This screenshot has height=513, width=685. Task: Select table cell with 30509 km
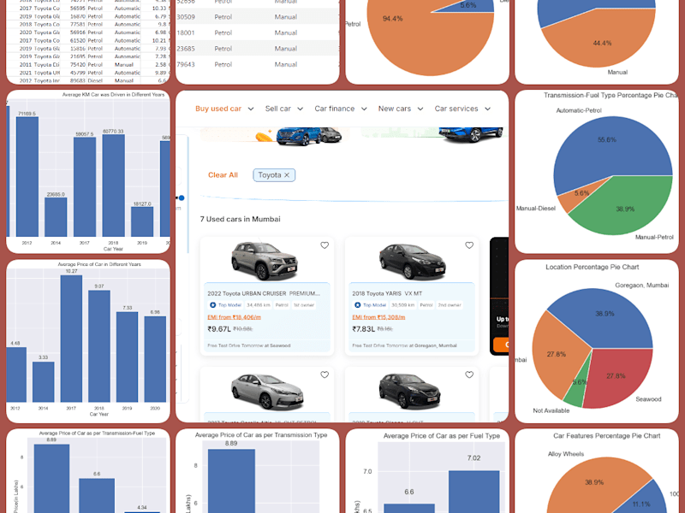186,17
